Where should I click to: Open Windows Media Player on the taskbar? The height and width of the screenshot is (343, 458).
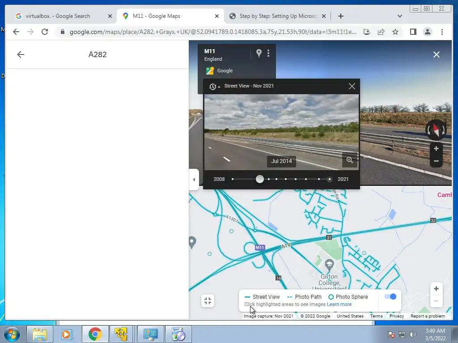pyautogui.click(x=67, y=334)
